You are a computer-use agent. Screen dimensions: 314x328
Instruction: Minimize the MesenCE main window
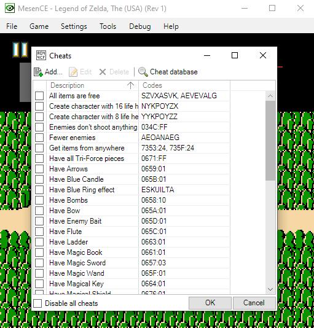pyautogui.click(x=245, y=9)
